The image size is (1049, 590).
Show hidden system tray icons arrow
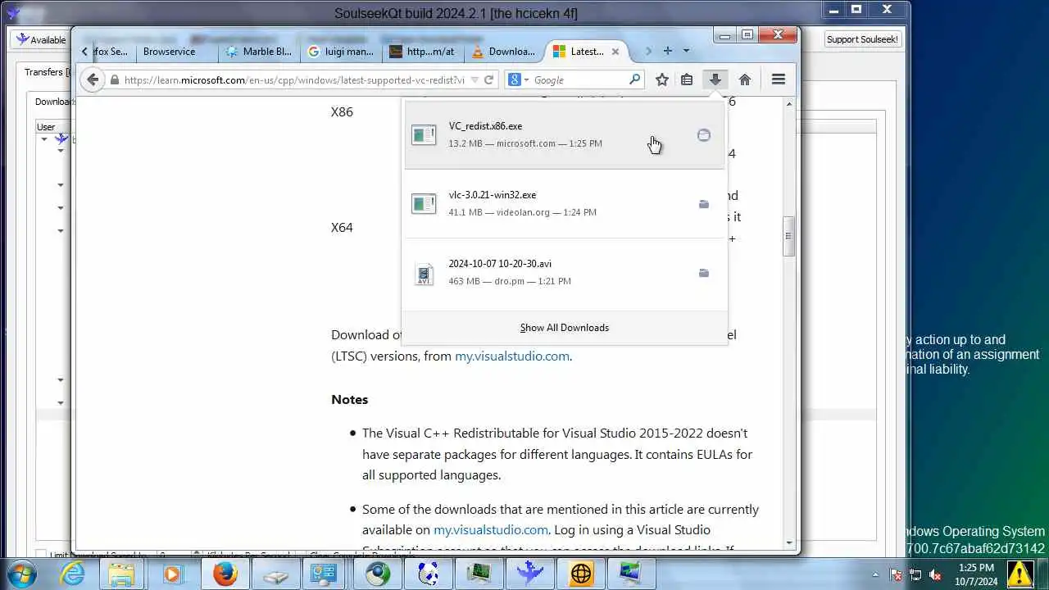click(x=875, y=574)
